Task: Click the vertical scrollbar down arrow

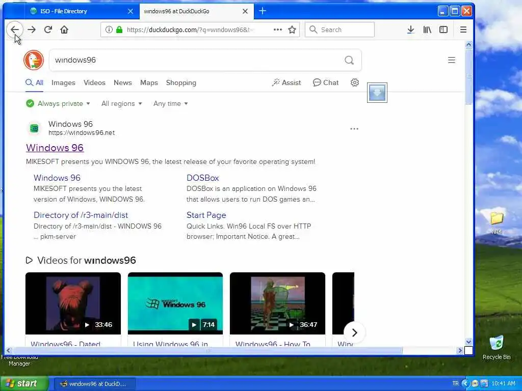Action: coord(468,342)
